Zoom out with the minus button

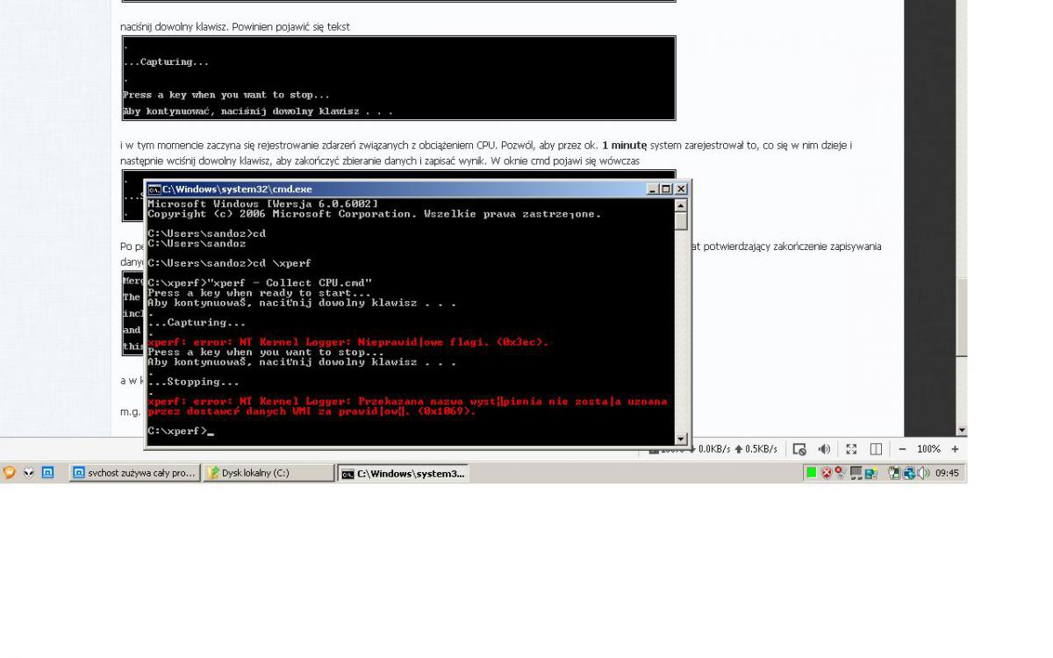[x=902, y=449]
